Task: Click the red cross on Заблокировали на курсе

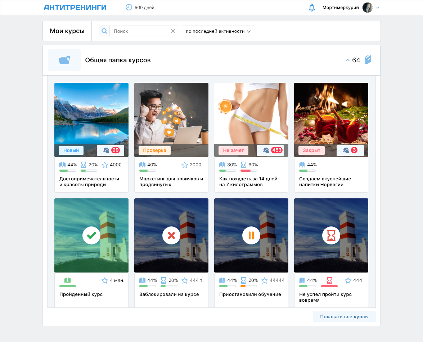Action: pos(171,235)
